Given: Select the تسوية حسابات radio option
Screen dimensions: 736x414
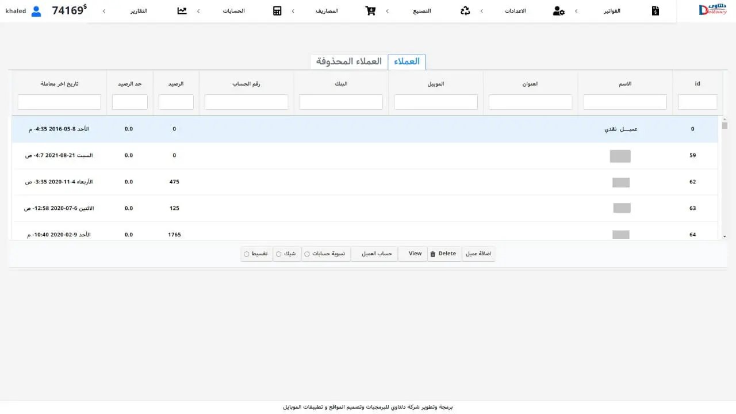Looking at the screenshot, I should 307,254.
